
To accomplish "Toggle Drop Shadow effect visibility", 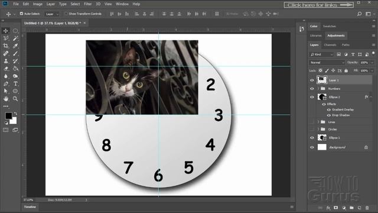I will (x=329, y=115).
